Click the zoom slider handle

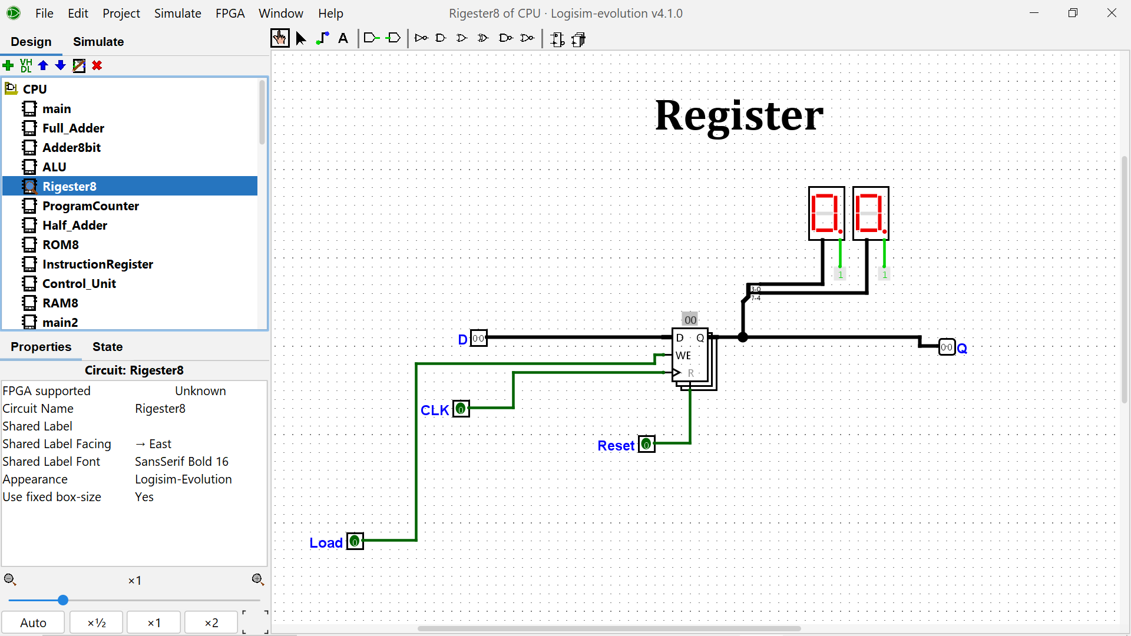[x=63, y=600]
